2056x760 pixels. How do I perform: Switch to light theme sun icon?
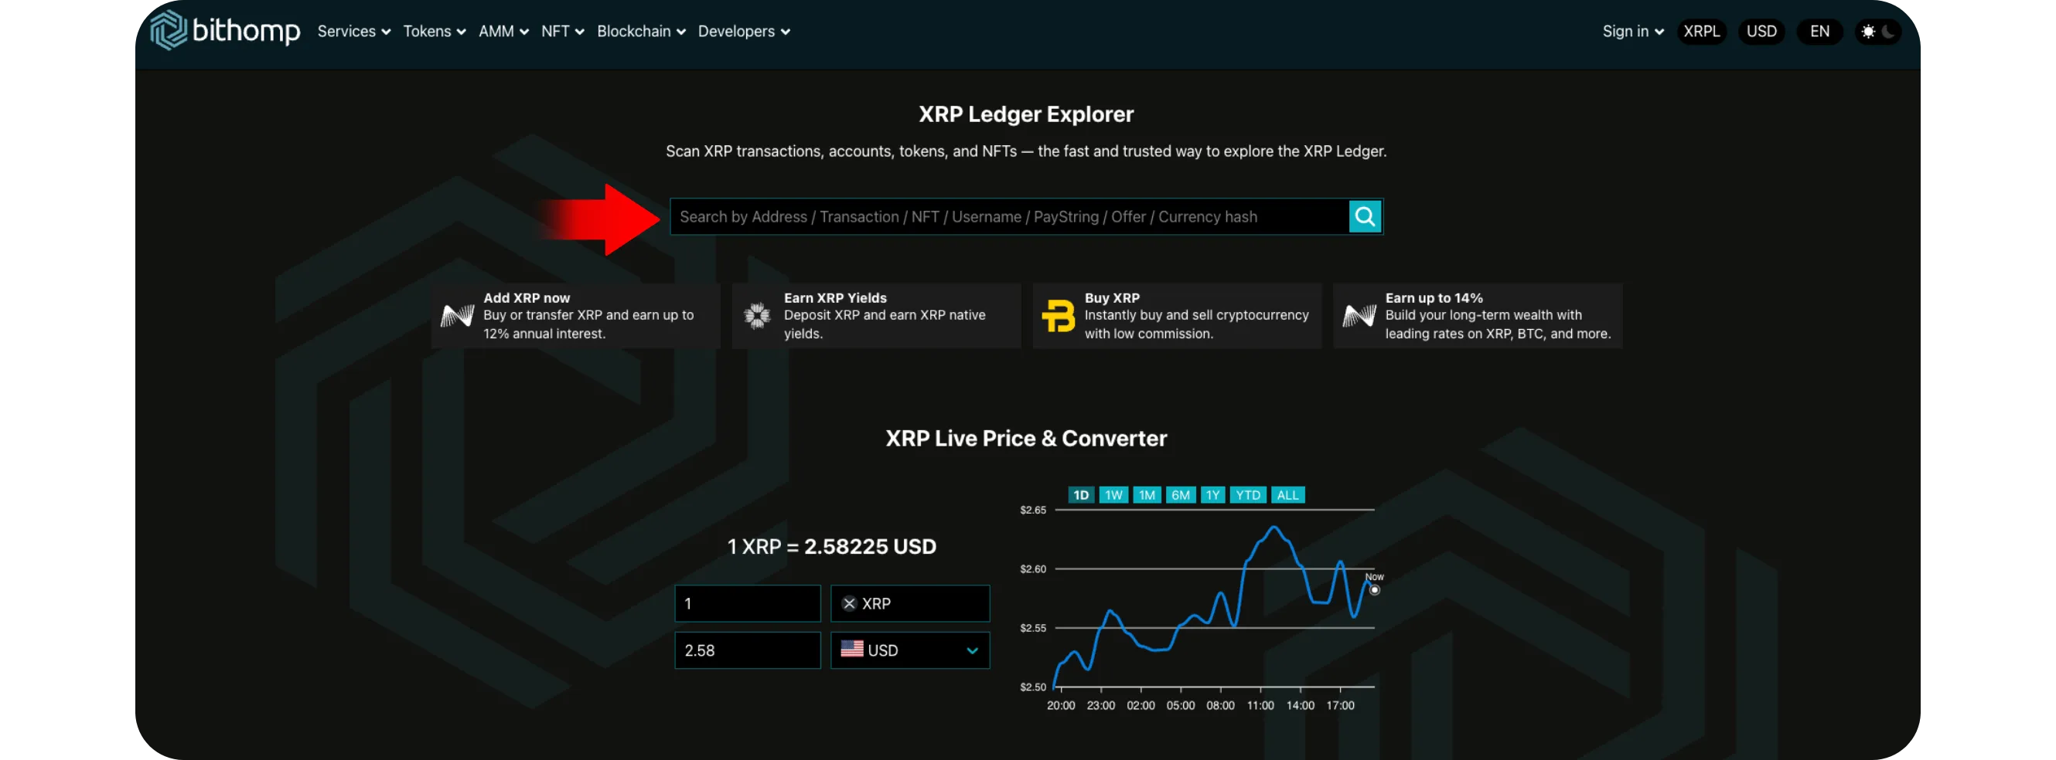click(x=1867, y=32)
